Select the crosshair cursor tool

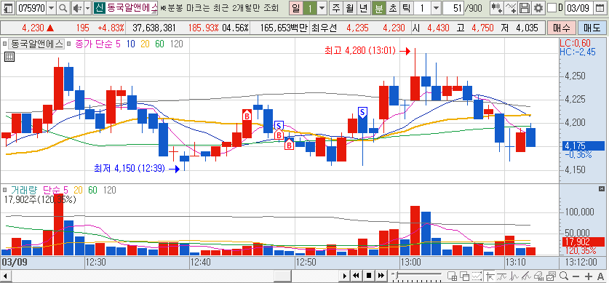pos(490,276)
